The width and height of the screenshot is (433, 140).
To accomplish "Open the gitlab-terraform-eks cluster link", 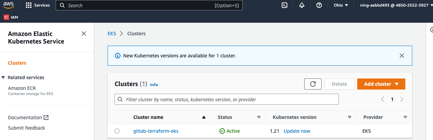I will pyautogui.click(x=156, y=131).
